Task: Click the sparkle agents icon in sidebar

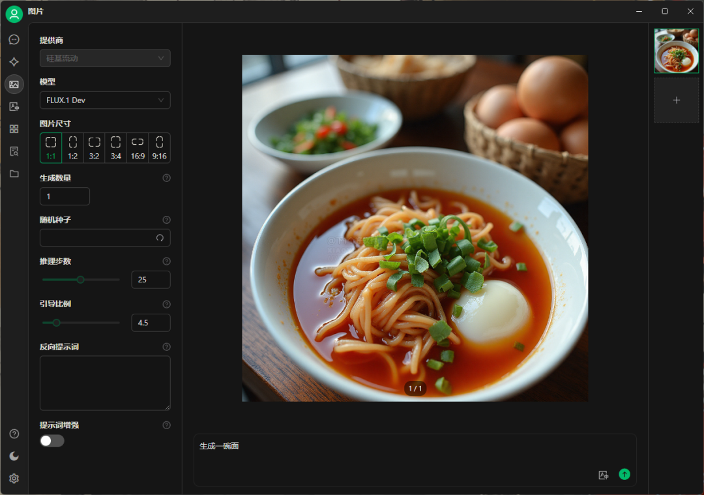Action: pyautogui.click(x=14, y=62)
